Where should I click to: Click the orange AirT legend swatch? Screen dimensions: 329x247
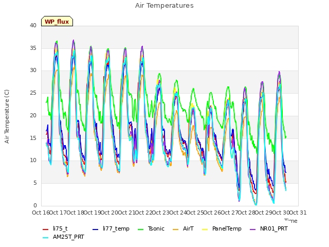[175, 230]
